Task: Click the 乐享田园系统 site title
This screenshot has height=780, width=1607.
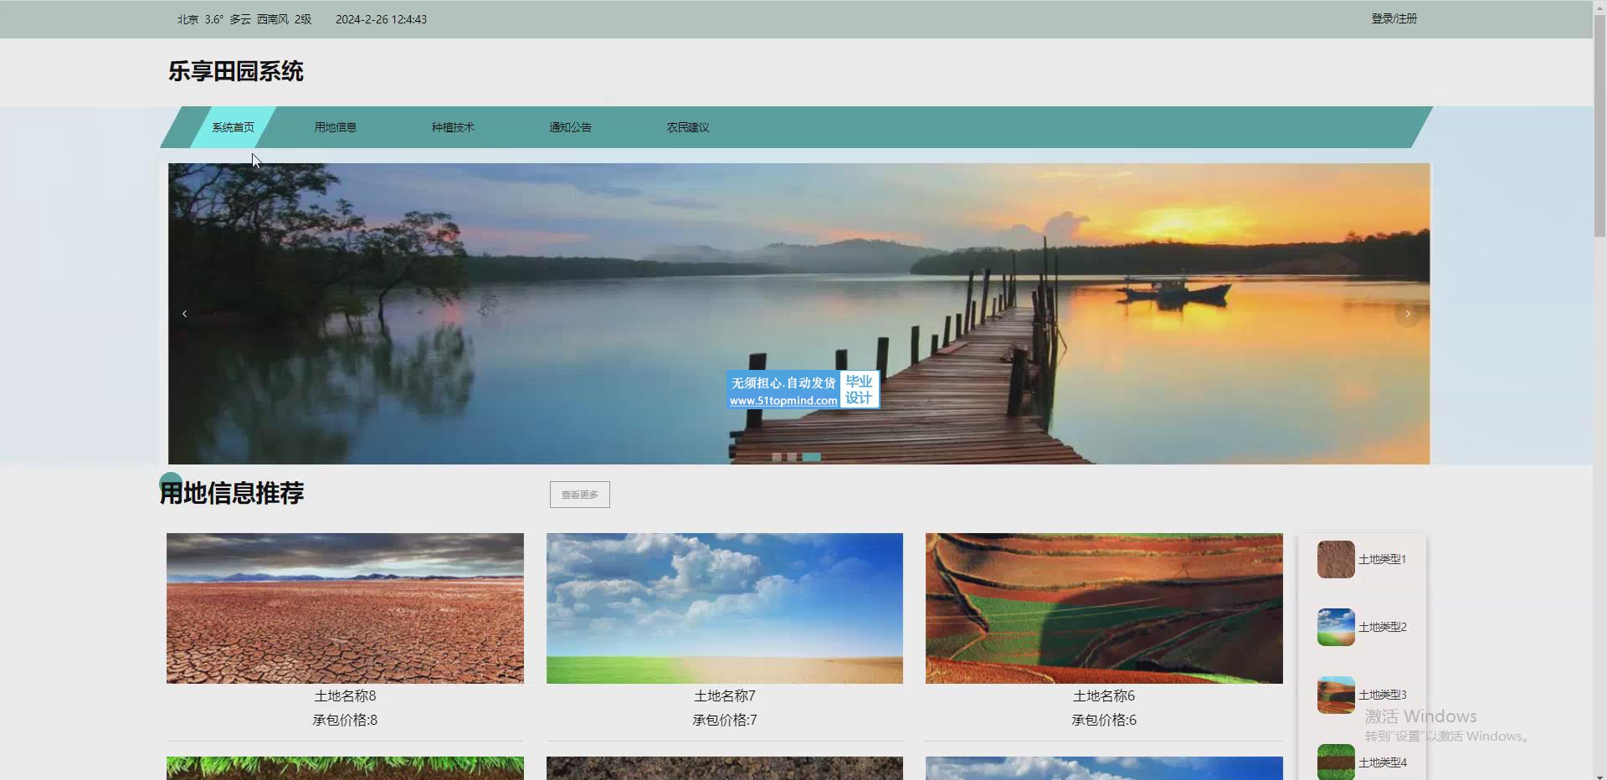Action: click(236, 71)
